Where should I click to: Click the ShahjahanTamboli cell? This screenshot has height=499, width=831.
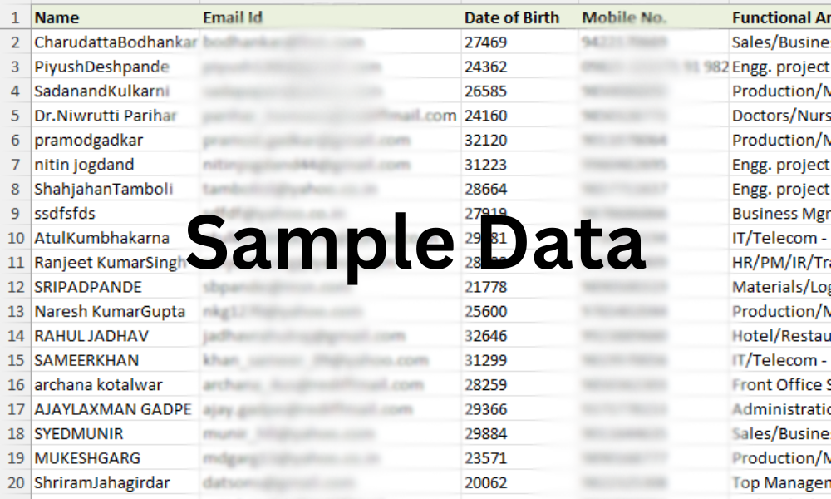pos(115,189)
